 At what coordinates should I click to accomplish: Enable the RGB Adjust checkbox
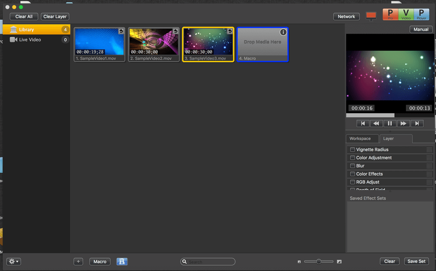(352, 182)
